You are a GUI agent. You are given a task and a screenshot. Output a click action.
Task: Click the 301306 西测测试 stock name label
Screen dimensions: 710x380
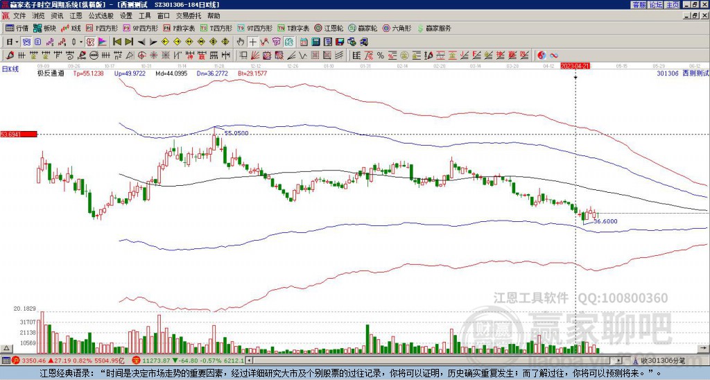pos(682,73)
